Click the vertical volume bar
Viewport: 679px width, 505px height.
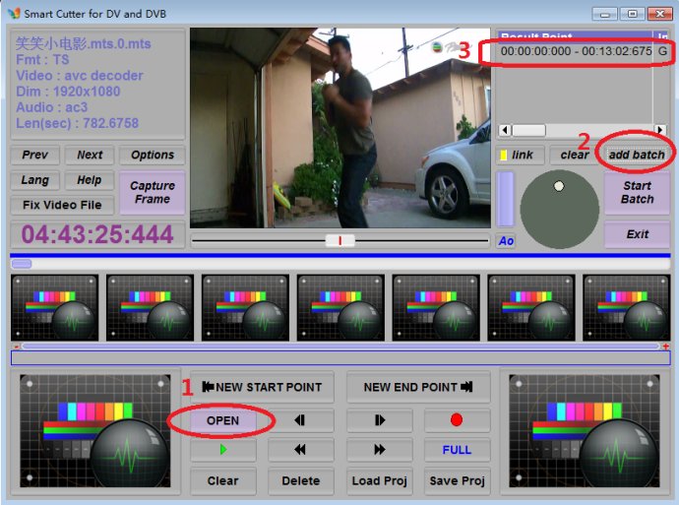[x=505, y=199]
